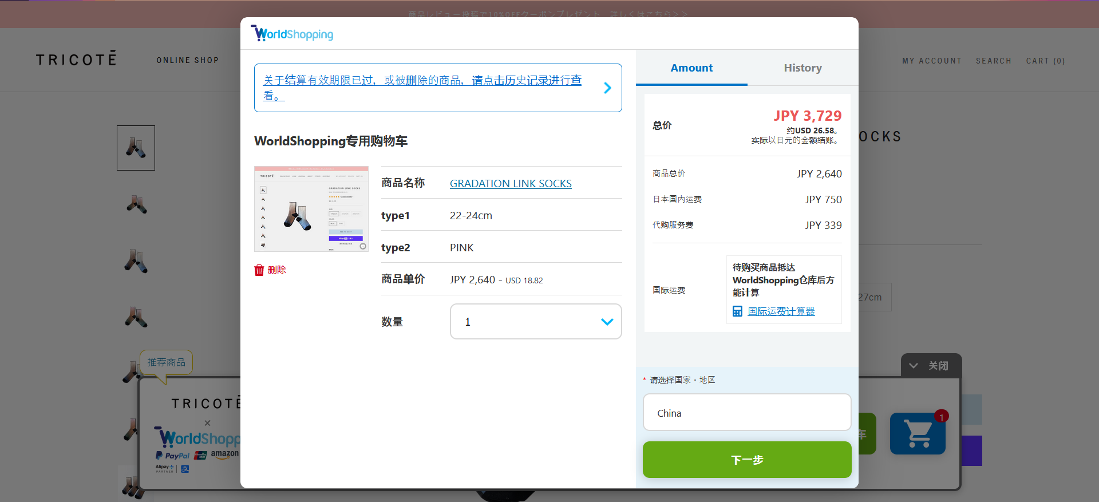Click the dropdown chevron in quantity selector
This screenshot has width=1099, height=502.
point(607,322)
